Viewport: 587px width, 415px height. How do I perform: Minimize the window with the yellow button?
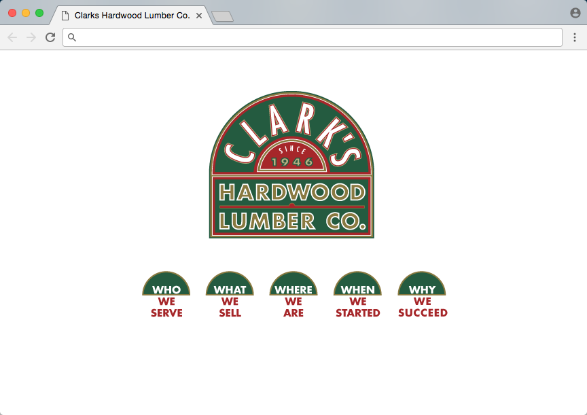coord(26,13)
